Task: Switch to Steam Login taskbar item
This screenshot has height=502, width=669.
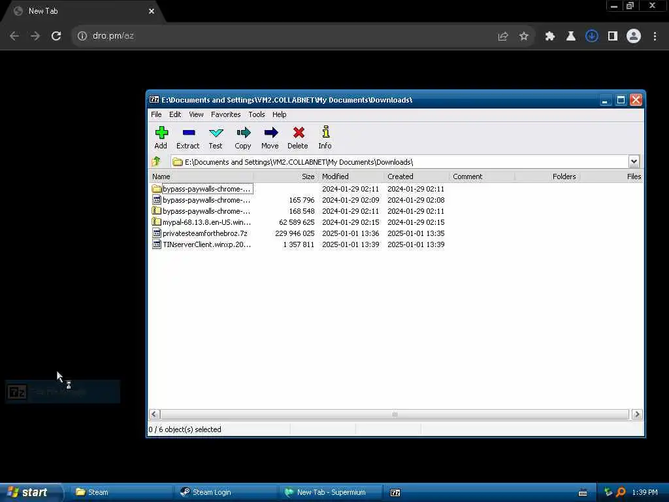Action: (x=225, y=492)
